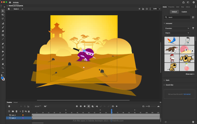Click the Get started link
Image resolution: width=197 pixels, height=124 pixels.
click(187, 94)
